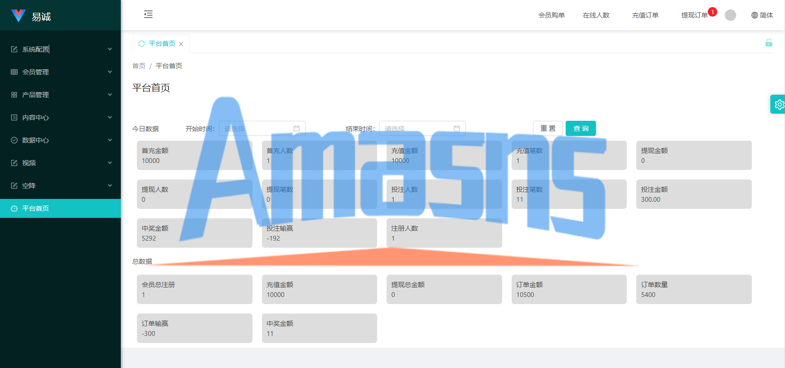Screen dimensions: 785x368
Task: Open 提现订单 in the top bar
Action: (x=695, y=15)
